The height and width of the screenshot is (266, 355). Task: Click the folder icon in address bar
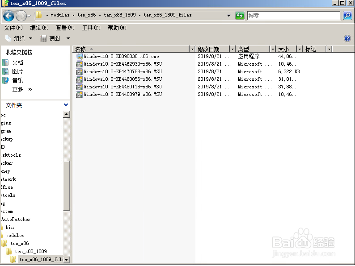coord(39,15)
